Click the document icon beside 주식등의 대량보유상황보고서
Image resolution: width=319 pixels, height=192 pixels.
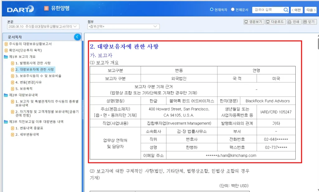(x=6, y=44)
